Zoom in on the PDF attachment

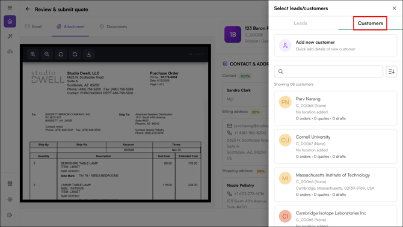(x=33, y=54)
